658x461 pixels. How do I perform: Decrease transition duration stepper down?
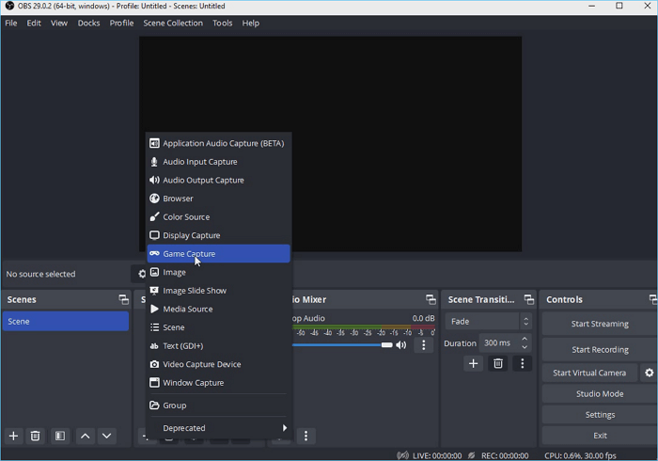click(x=525, y=347)
